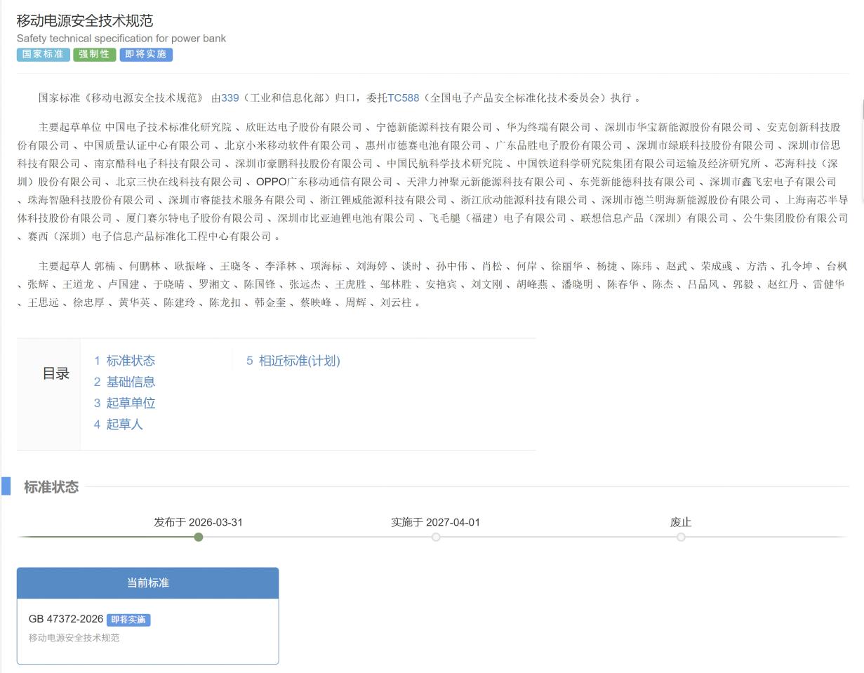Navigate to 3 起草单位 contents entry
Screen dimensions: 864x673
tap(124, 404)
